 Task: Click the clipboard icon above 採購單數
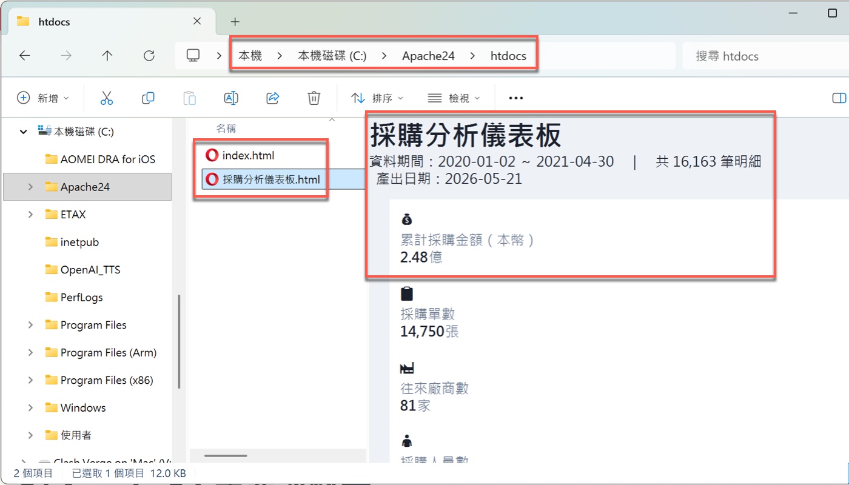coord(407,294)
